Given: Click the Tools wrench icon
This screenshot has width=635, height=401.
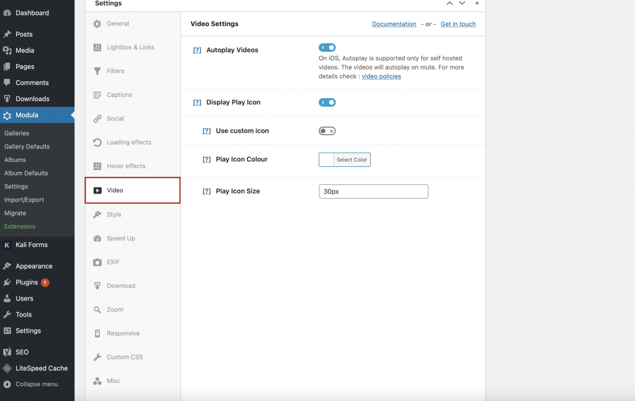Looking at the screenshot, I should pyautogui.click(x=7, y=315).
